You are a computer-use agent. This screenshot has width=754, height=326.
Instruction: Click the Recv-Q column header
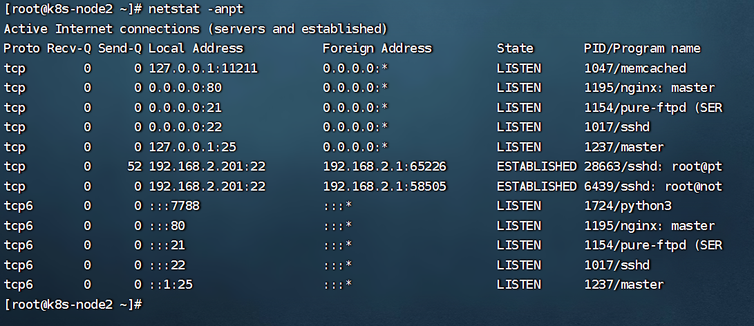coord(68,48)
